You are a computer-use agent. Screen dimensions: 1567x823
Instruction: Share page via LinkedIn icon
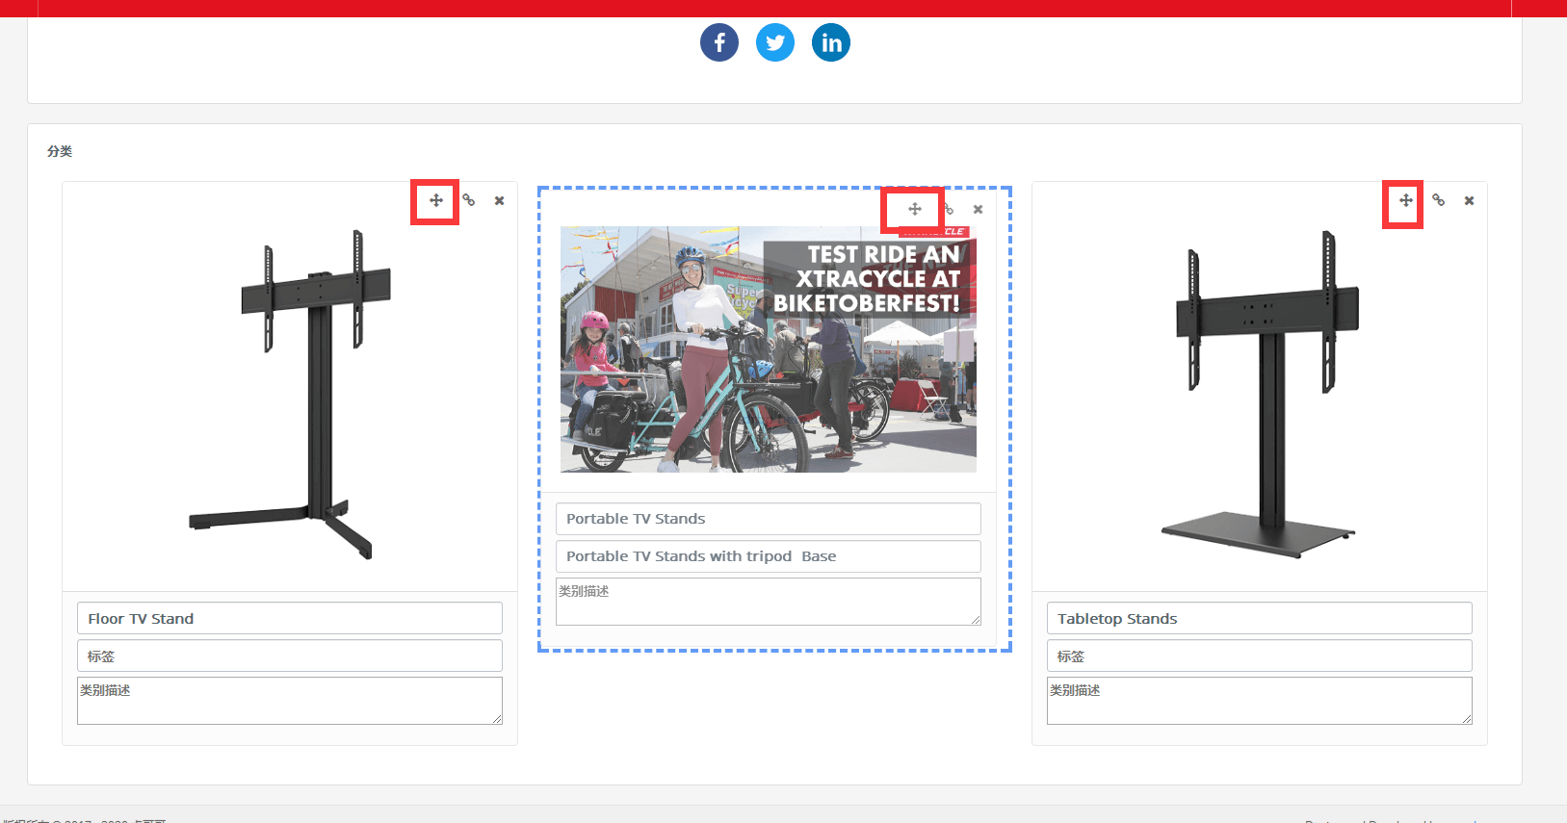(831, 42)
